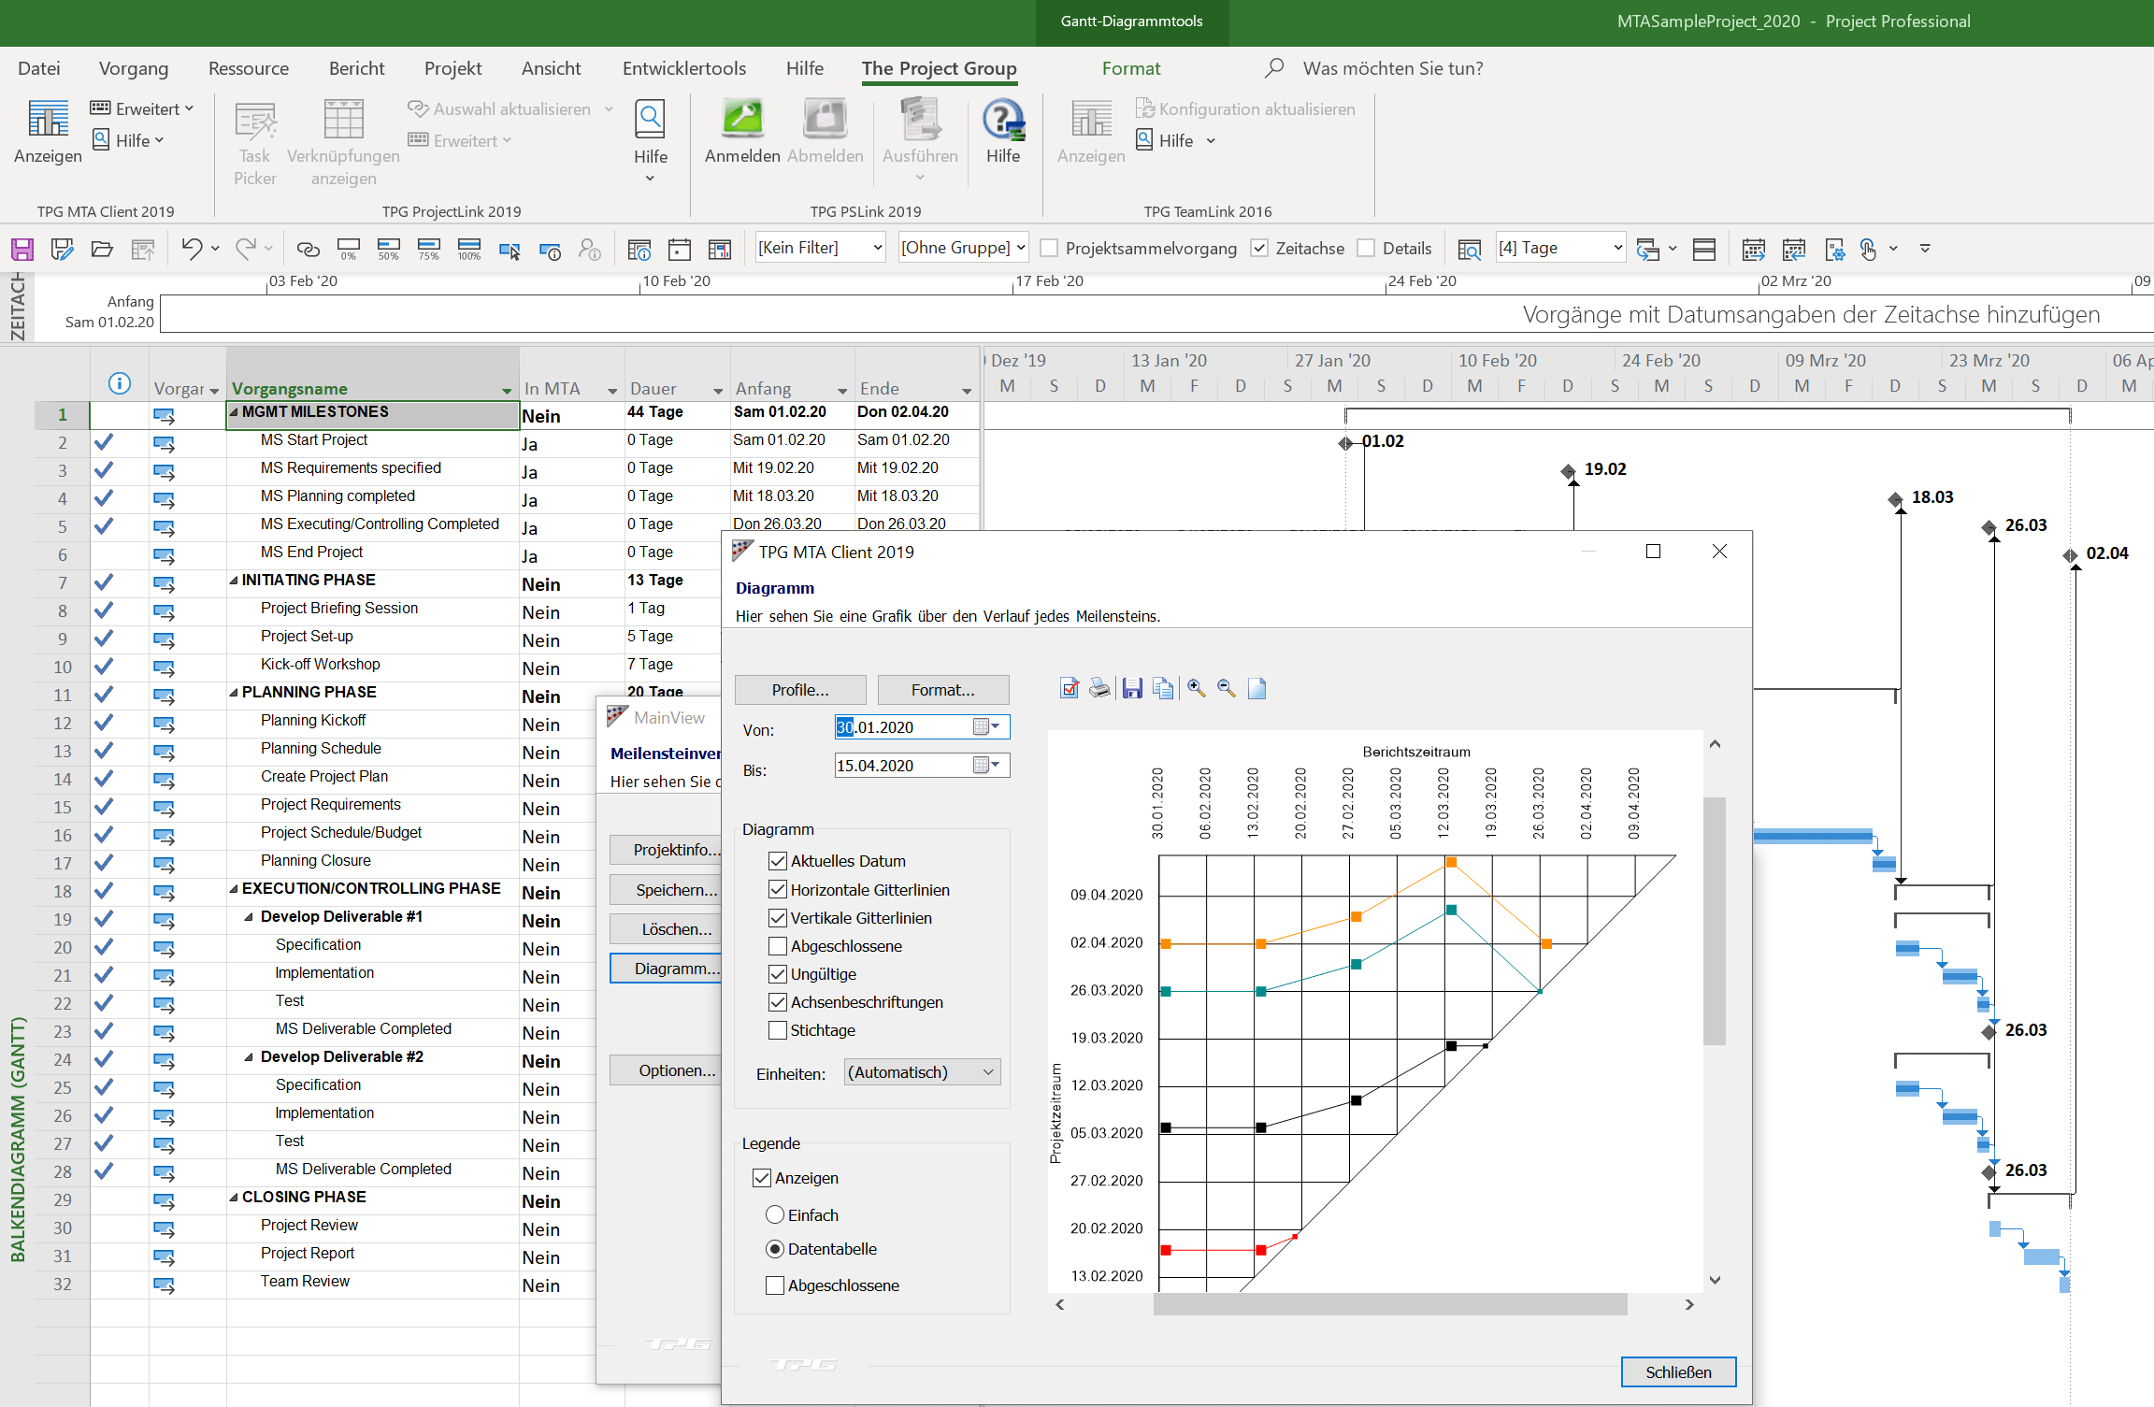This screenshot has height=1407, width=2154.
Task: Select the Einfach legend radio button
Action: coord(775,1213)
